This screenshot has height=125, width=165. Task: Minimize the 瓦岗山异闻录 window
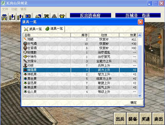(x=150, y=3)
